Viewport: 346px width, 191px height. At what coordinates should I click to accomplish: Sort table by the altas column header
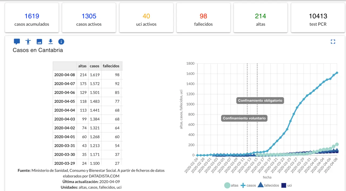click(x=82, y=66)
